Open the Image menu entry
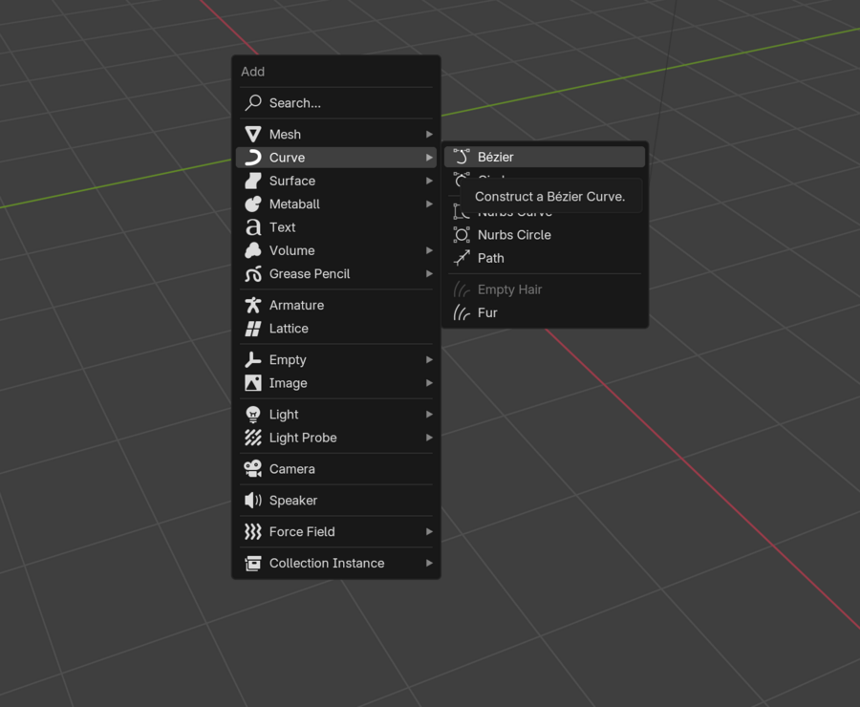This screenshot has height=707, width=860. (336, 383)
